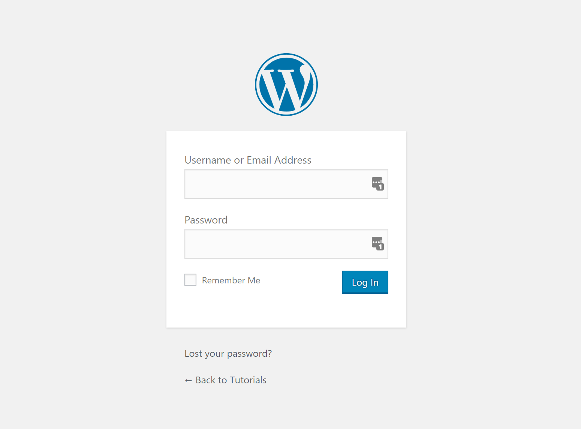Click the Username or Email Address label

click(x=248, y=160)
